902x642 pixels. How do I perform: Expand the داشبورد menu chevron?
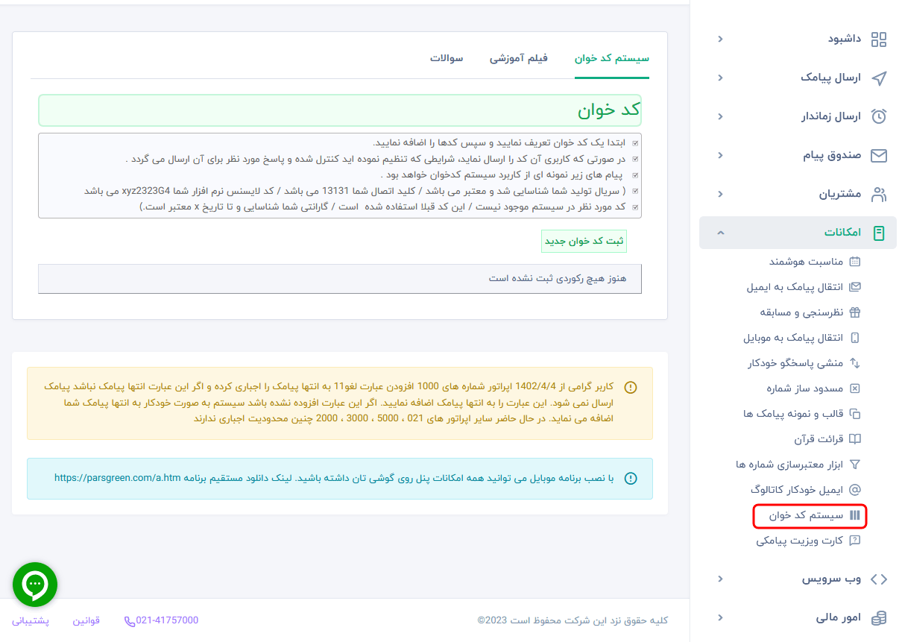pos(720,39)
